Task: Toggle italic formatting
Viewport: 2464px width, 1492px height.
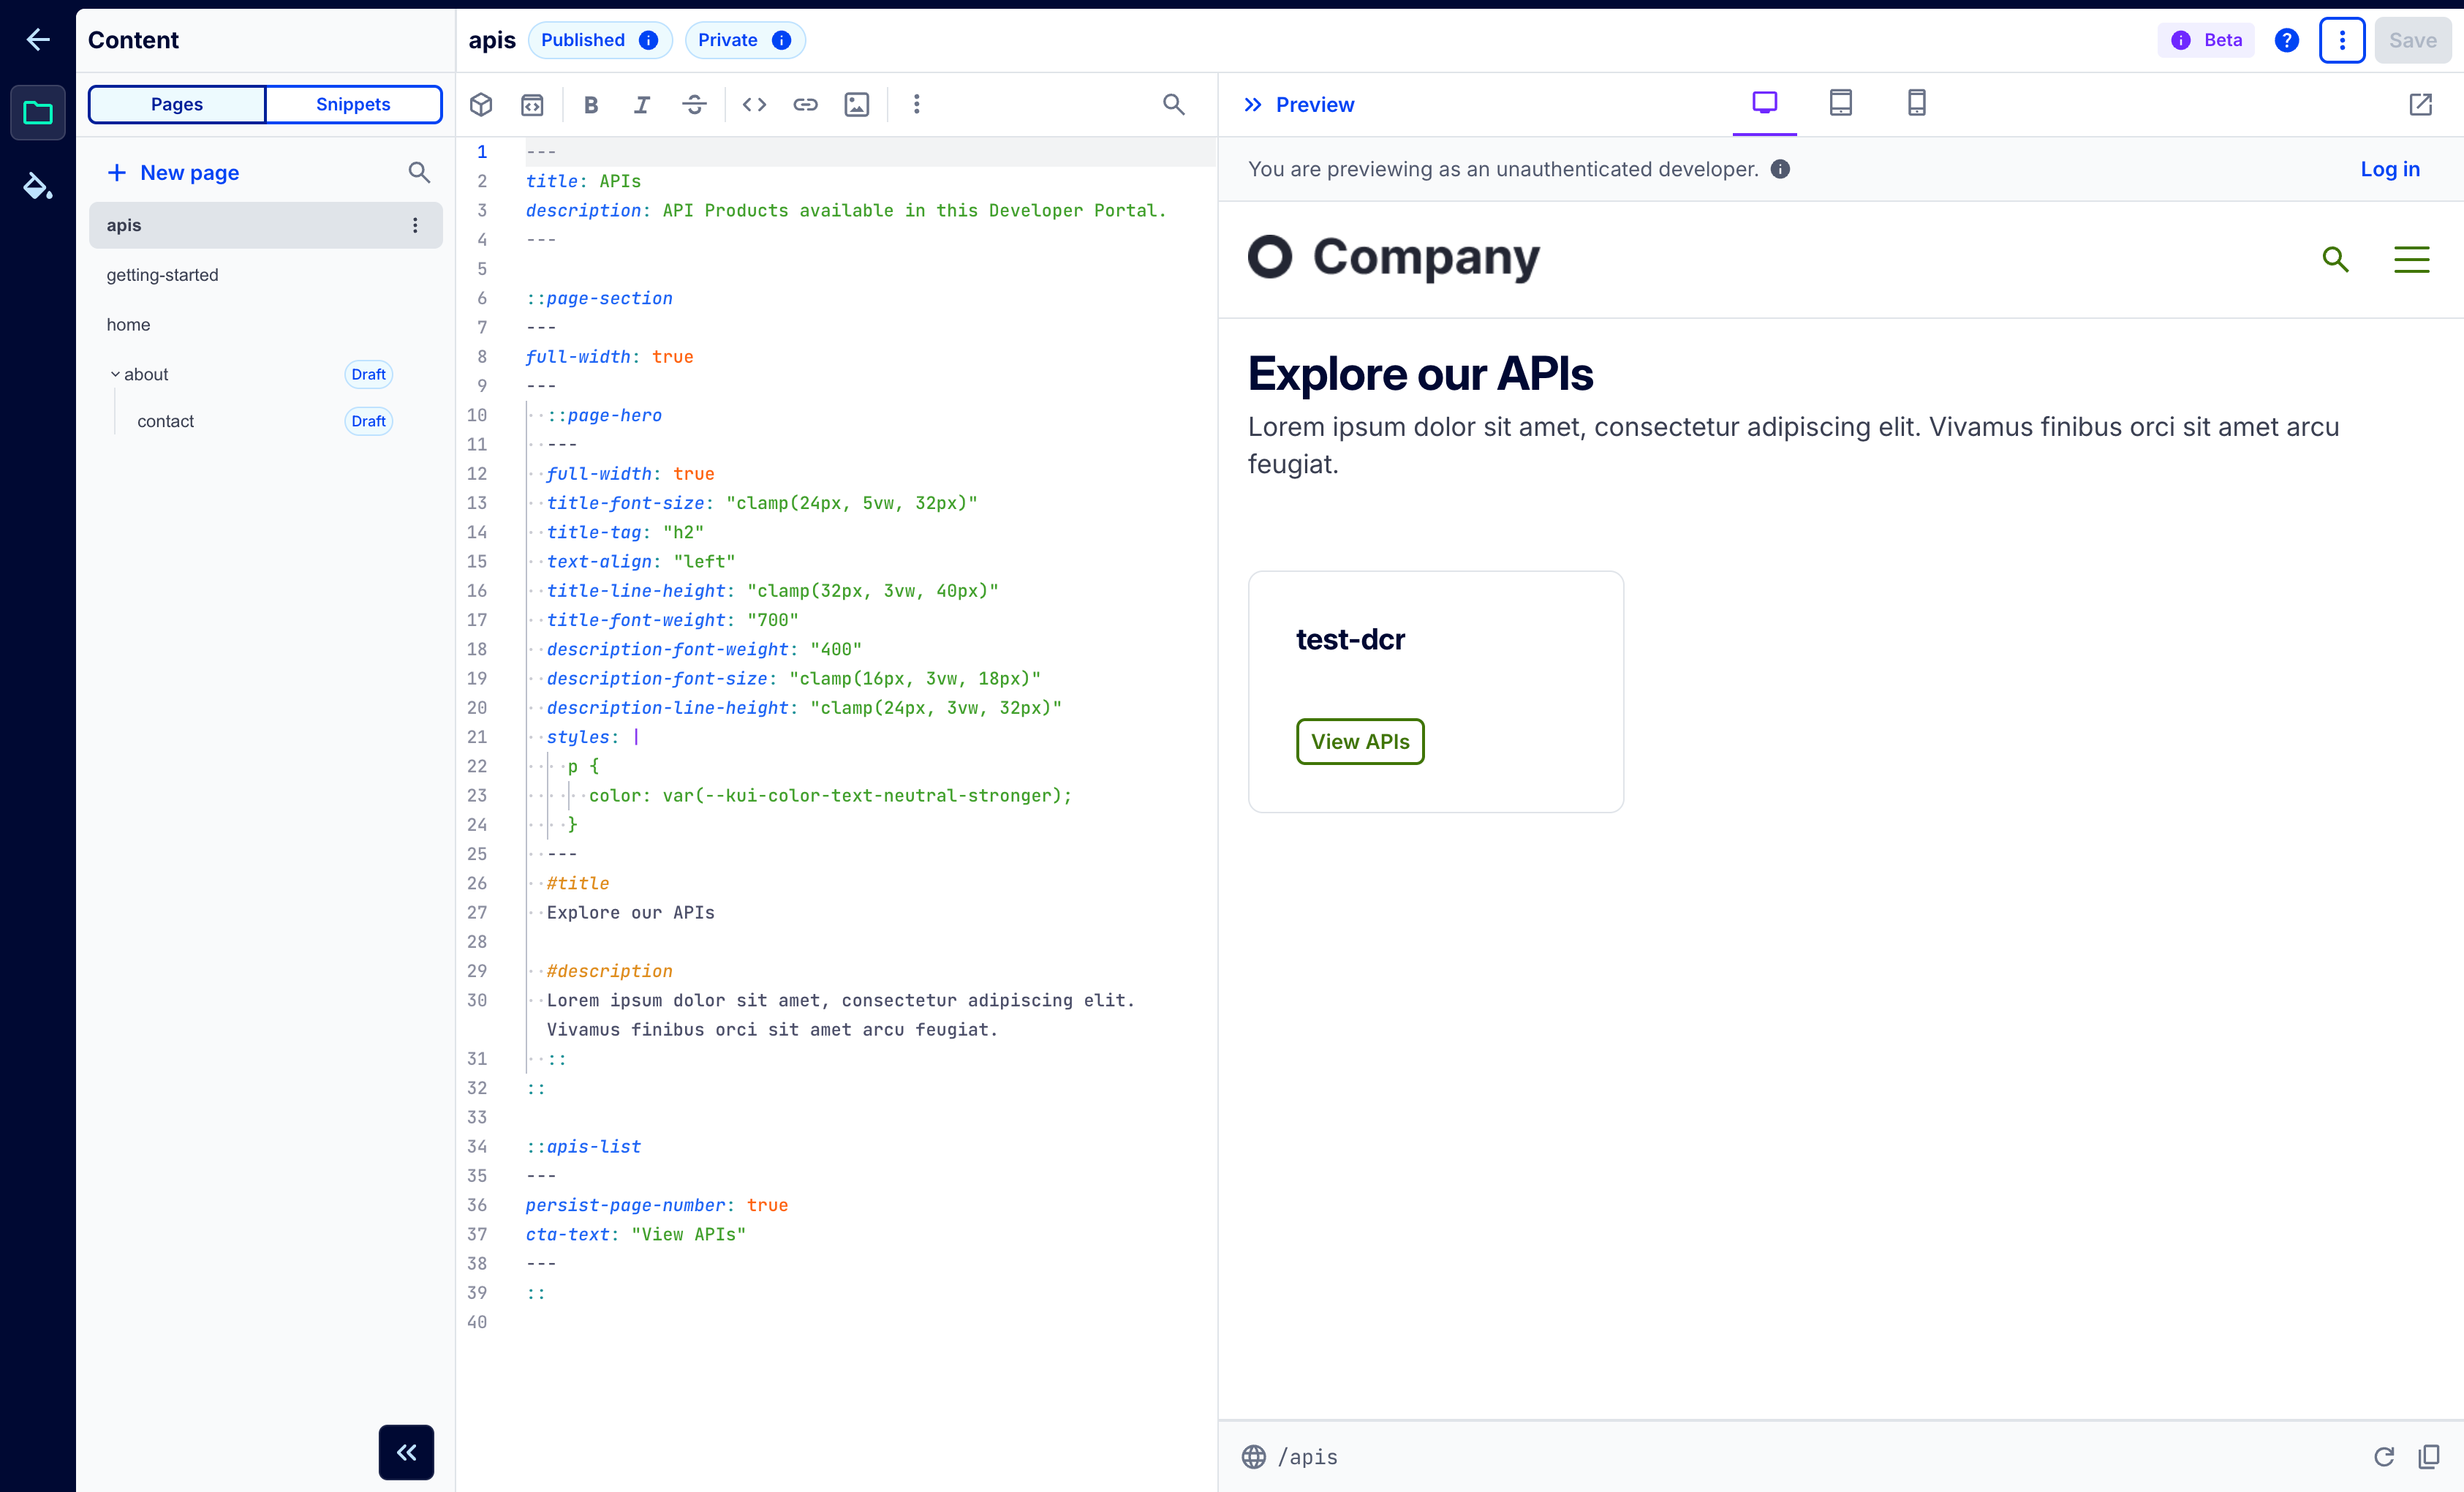Action: pos(642,104)
